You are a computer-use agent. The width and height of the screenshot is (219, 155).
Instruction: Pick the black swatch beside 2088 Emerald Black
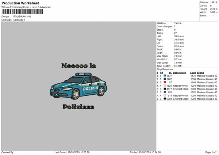(165, 99)
